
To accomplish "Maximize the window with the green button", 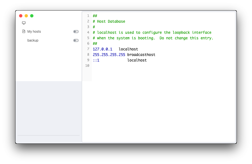I will pyautogui.click(x=32, y=16).
